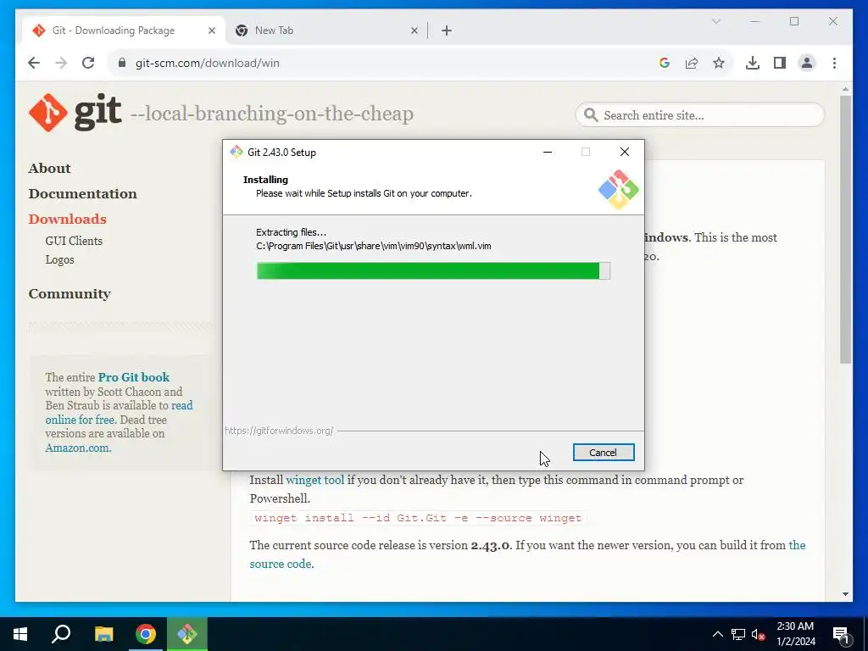The height and width of the screenshot is (651, 868).
Task: Minimize the Git 2.43.0 Setup dialog
Action: 548,152
